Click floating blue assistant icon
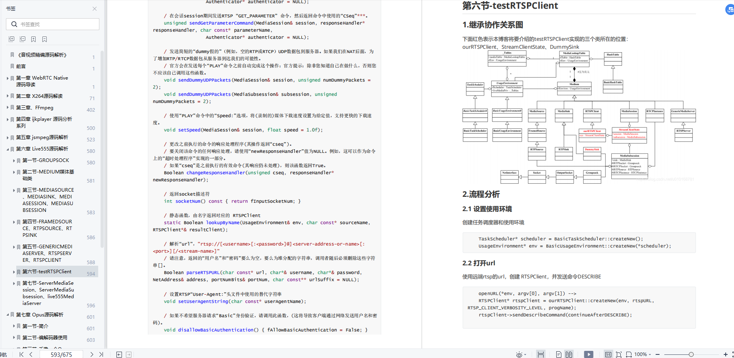The image size is (734, 358). pos(730,10)
